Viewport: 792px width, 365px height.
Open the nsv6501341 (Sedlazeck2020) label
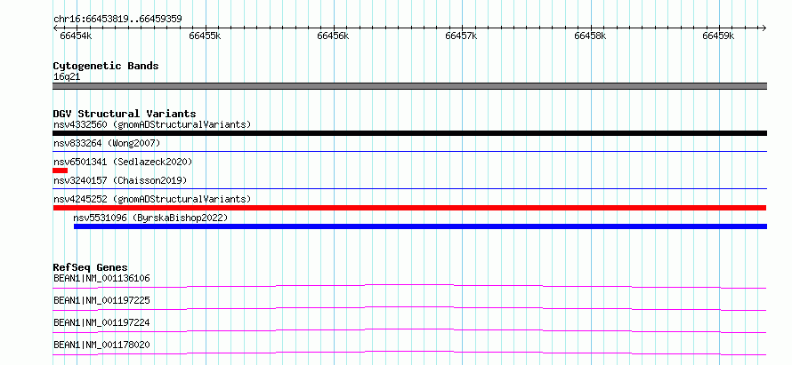pyautogui.click(x=123, y=162)
